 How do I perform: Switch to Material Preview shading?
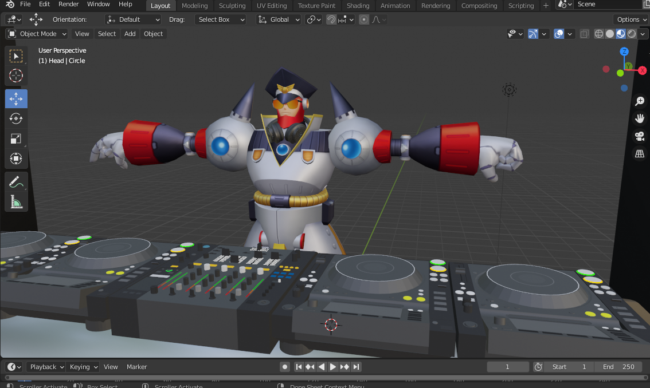(621, 34)
